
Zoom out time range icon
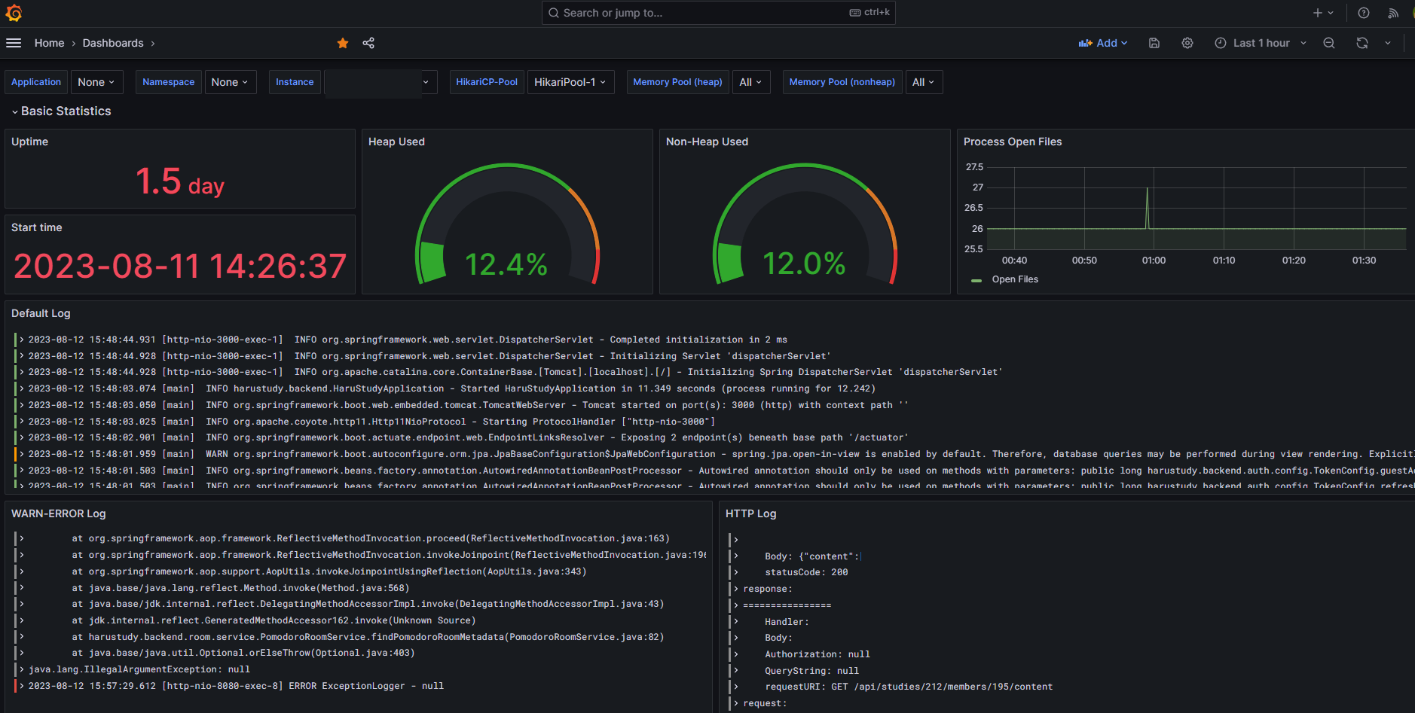(x=1329, y=43)
